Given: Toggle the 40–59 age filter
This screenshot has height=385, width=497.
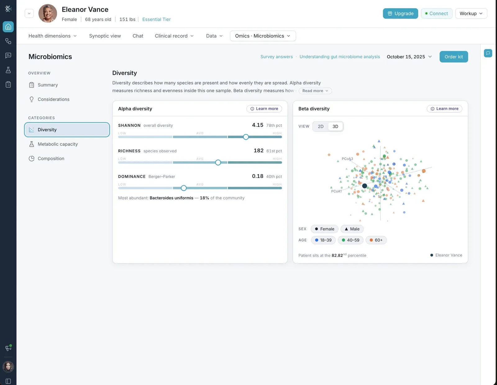Looking at the screenshot, I should click(350, 240).
